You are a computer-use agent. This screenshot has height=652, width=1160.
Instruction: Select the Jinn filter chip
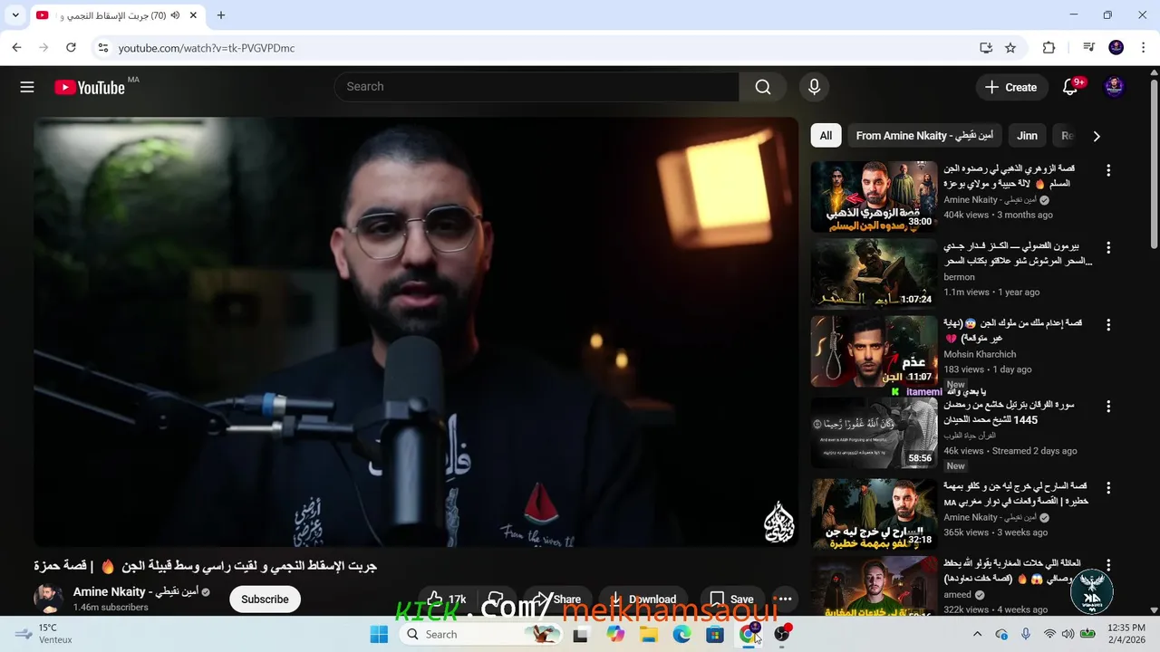pyautogui.click(x=1027, y=136)
